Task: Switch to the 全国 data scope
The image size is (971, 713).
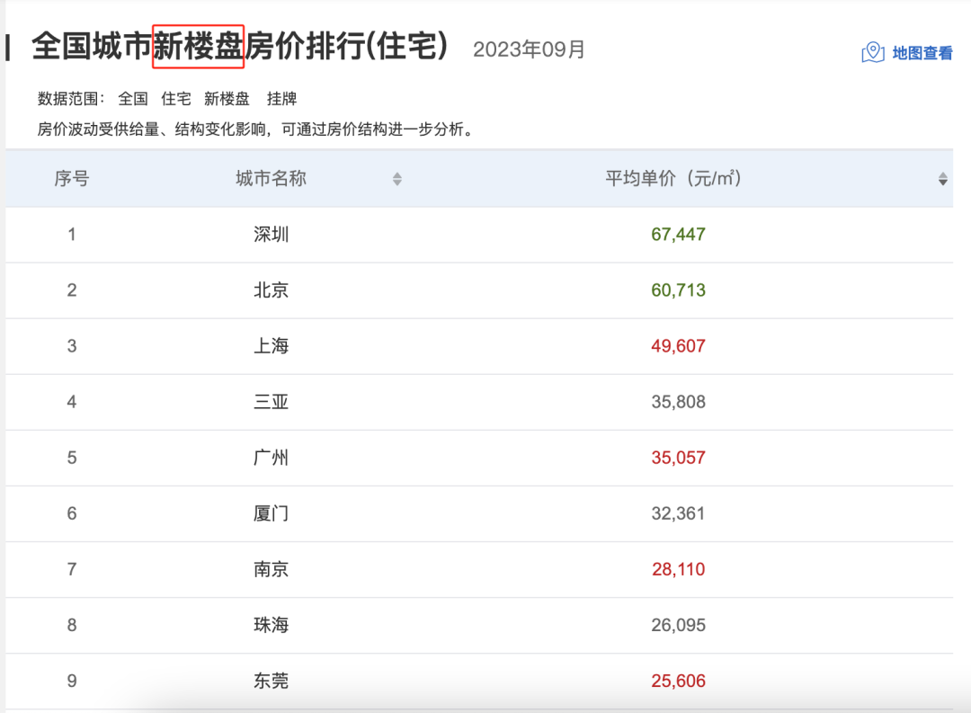Action: pyautogui.click(x=134, y=99)
